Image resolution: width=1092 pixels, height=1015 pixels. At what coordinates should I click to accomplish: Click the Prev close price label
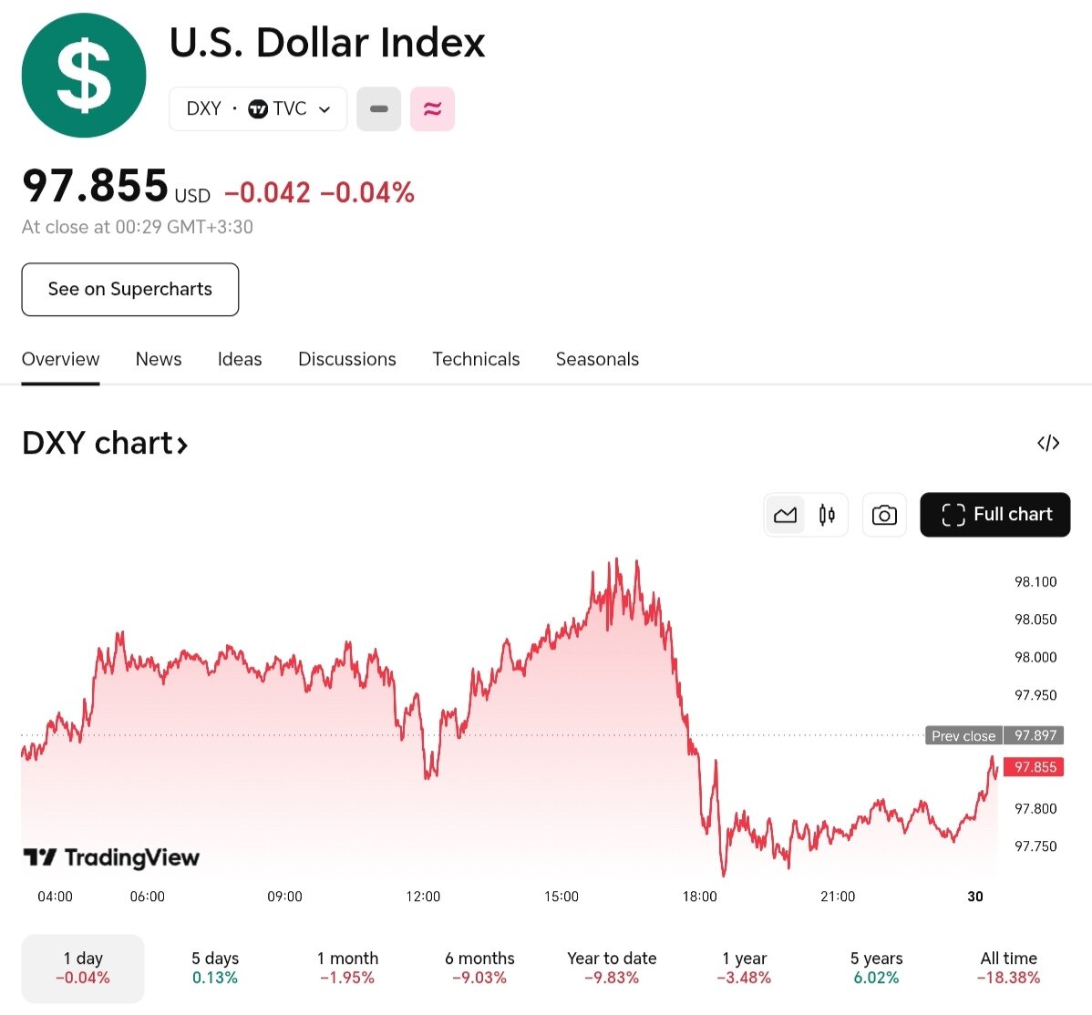click(x=963, y=735)
